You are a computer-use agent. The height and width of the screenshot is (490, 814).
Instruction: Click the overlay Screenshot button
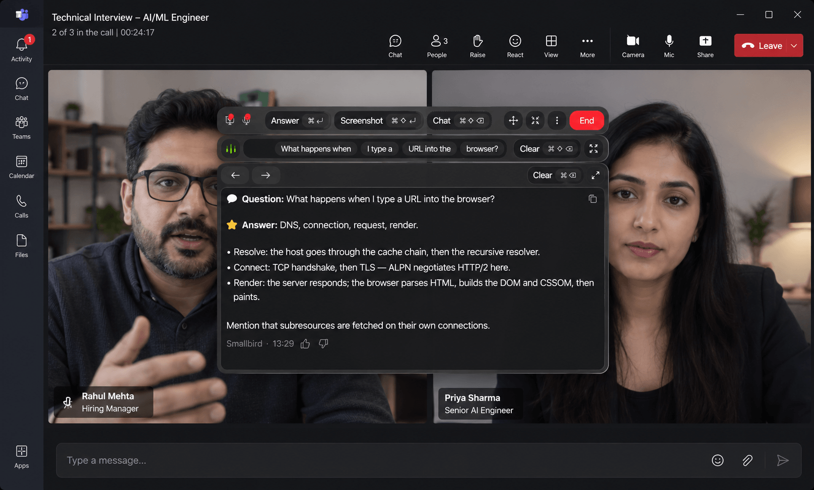pos(378,120)
